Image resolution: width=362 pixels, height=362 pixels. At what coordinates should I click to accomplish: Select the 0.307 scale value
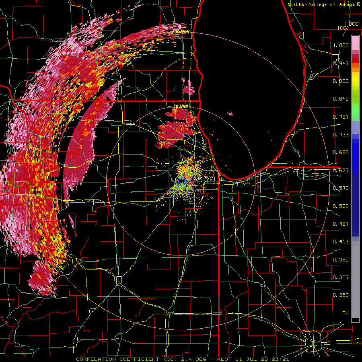tap(341, 278)
